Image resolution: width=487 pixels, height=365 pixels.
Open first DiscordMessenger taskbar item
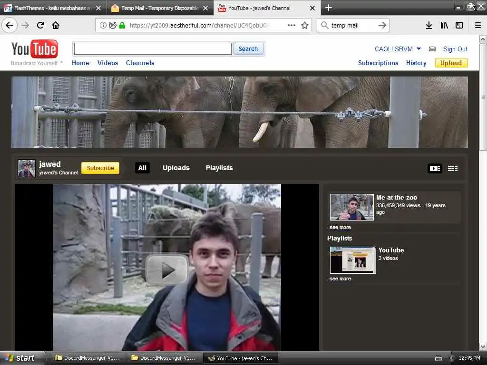point(88,358)
